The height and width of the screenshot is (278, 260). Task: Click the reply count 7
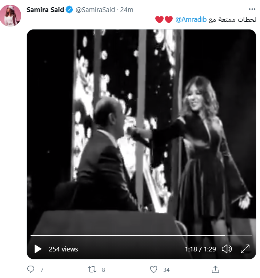point(42,270)
